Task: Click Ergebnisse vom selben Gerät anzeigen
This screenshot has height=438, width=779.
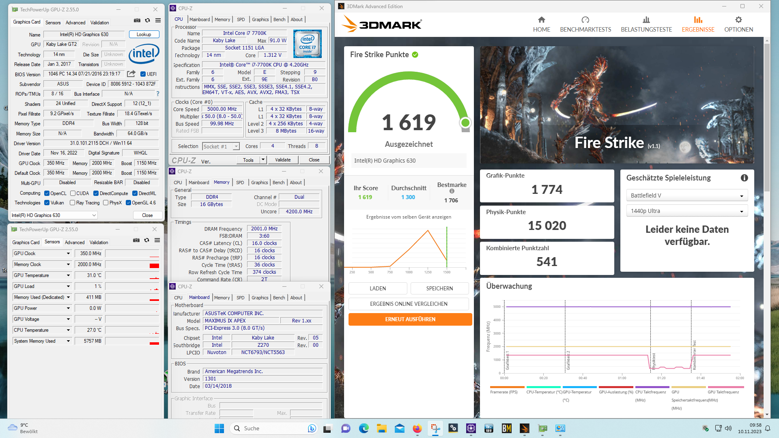Action: coord(409,217)
